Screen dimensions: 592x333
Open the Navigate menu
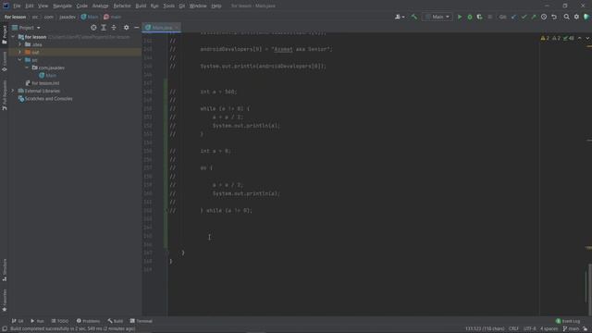(62, 6)
